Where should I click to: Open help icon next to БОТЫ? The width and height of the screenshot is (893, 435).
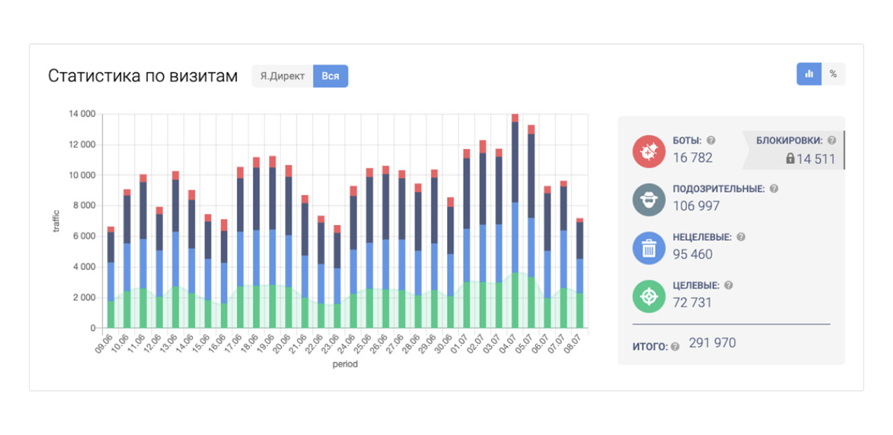711,140
